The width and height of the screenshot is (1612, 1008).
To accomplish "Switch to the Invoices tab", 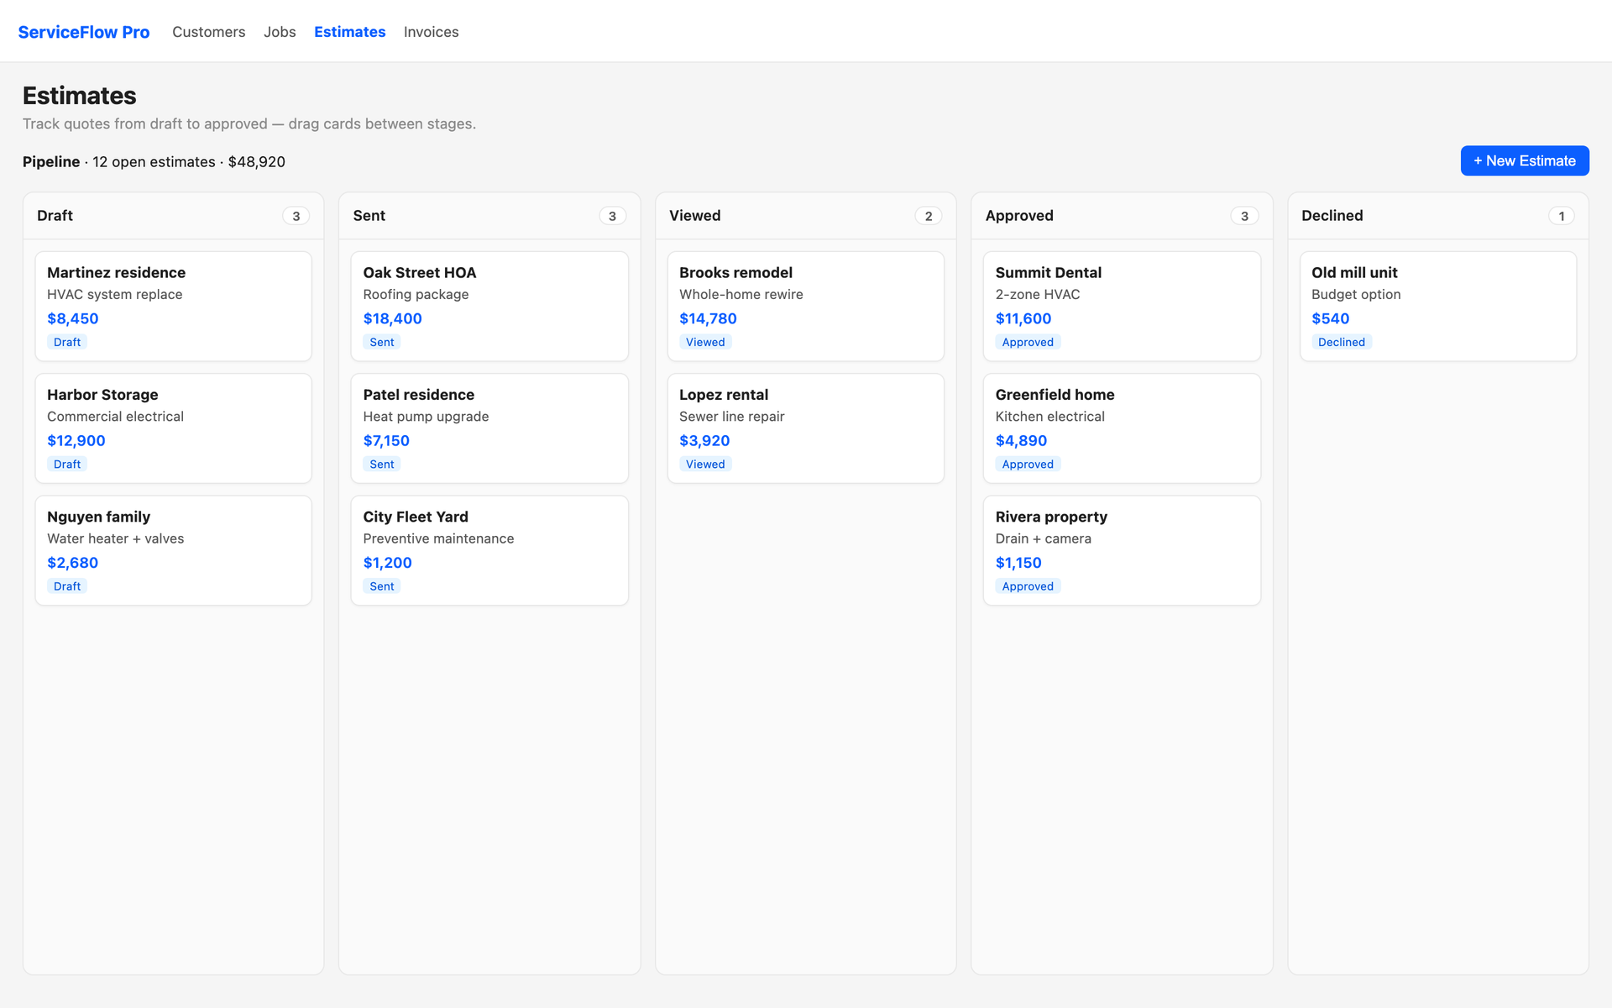I will [432, 32].
